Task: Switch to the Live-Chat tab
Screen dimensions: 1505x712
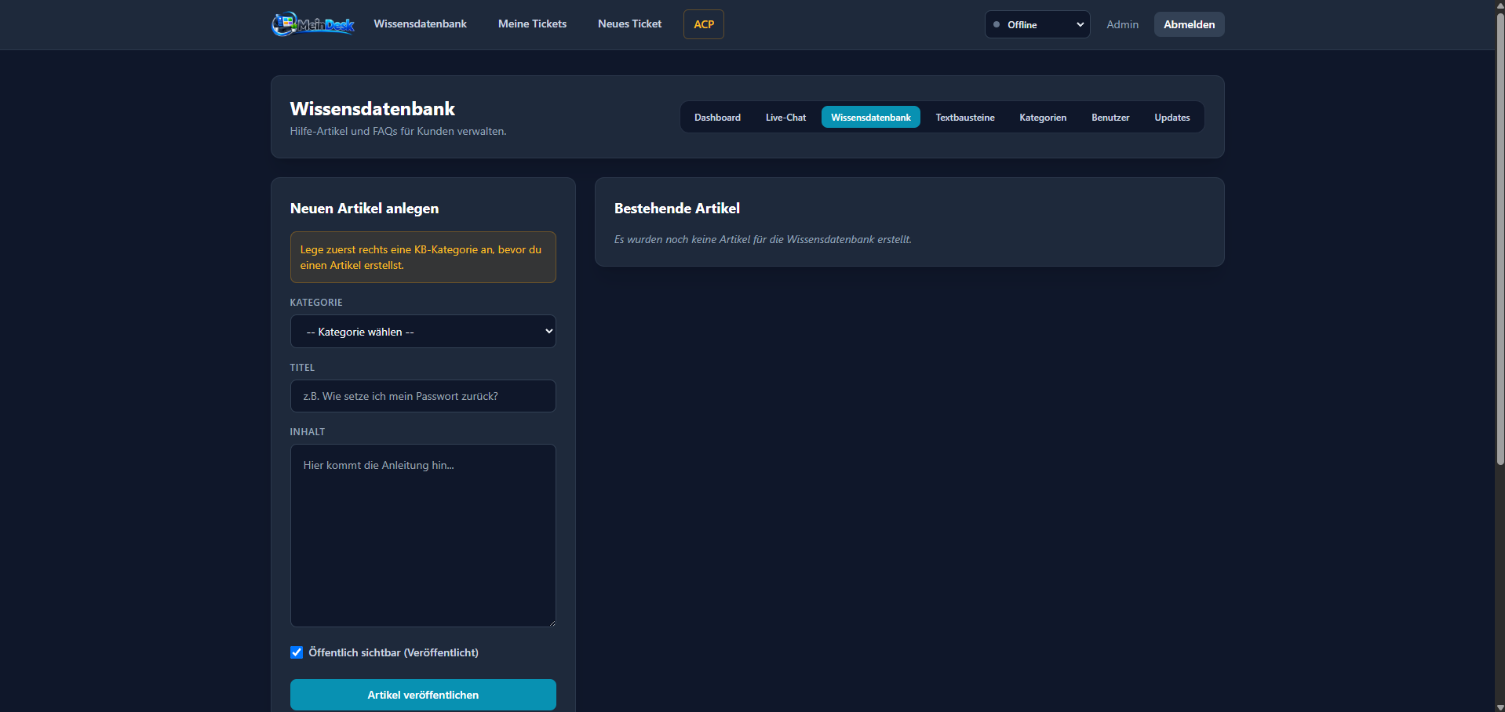Action: click(x=785, y=118)
